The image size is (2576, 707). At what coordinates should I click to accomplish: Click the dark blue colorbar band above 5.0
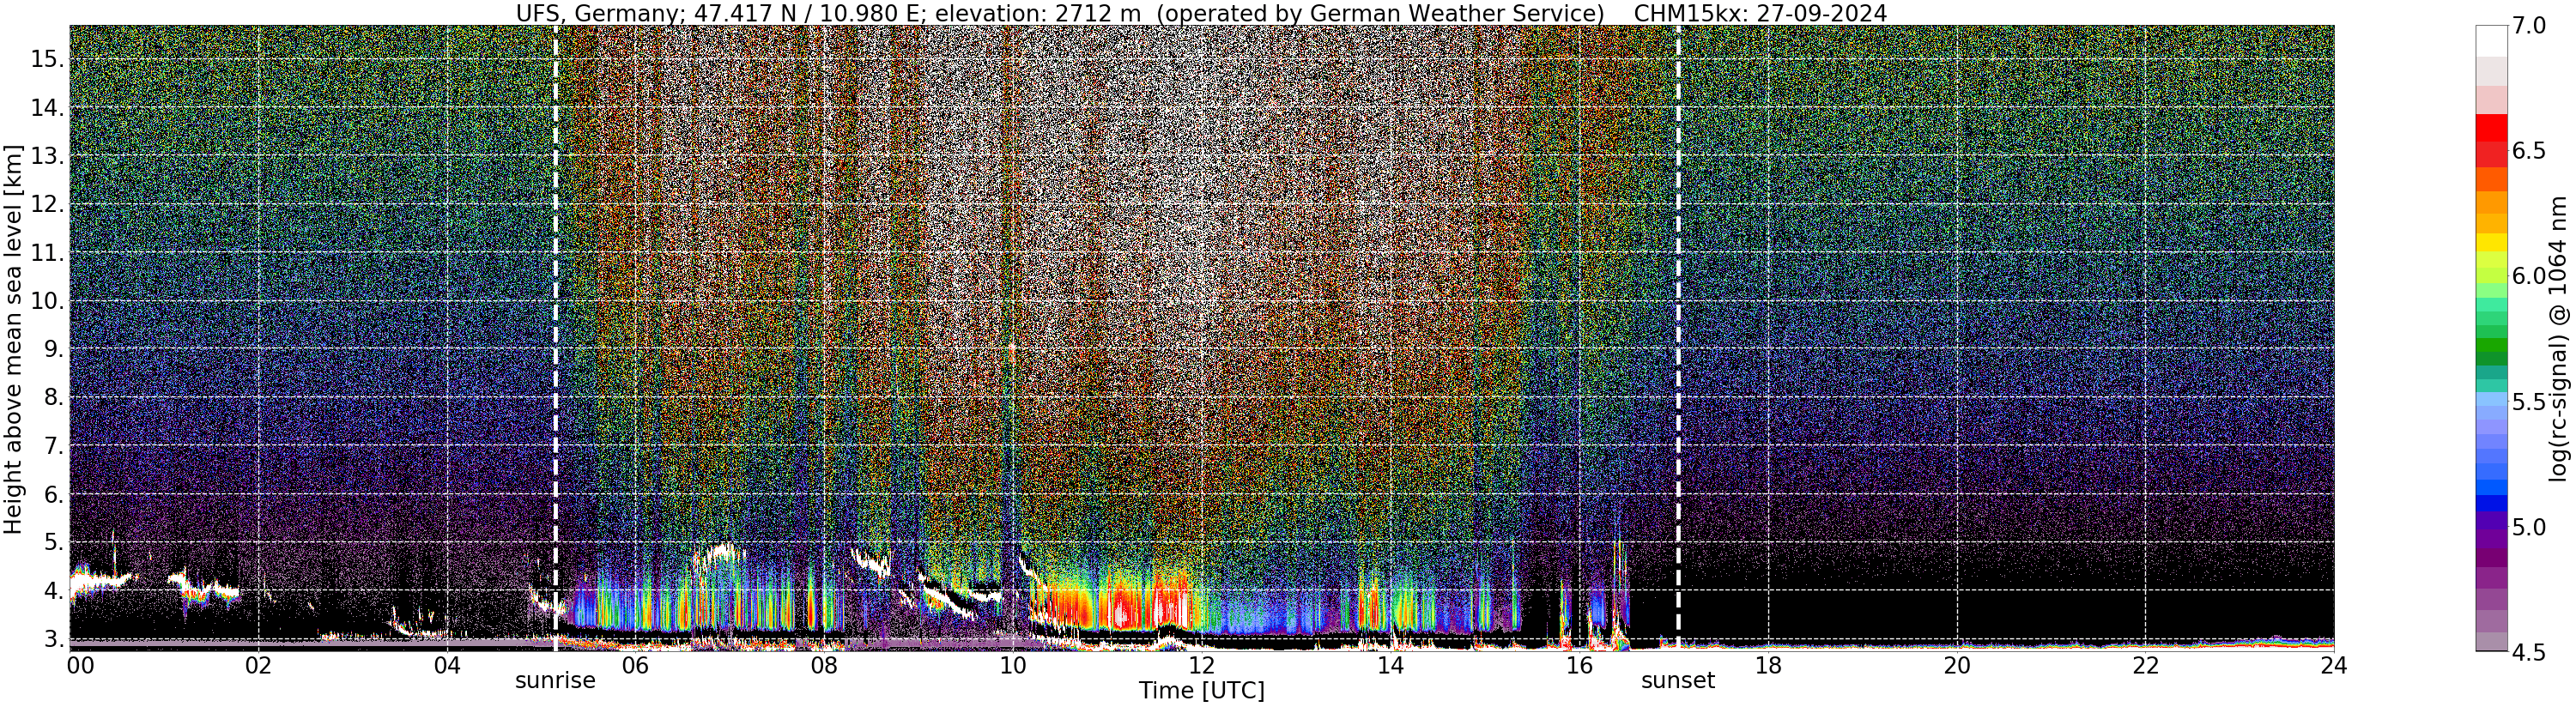(x=2491, y=503)
